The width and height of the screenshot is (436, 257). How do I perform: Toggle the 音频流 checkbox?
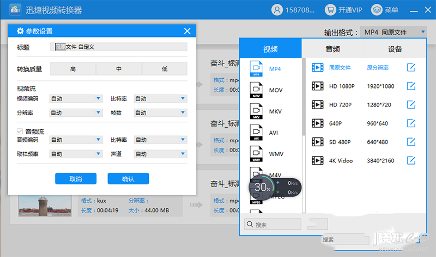click(20, 131)
